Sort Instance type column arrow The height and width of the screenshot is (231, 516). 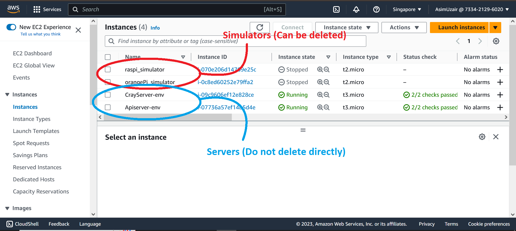click(389, 57)
